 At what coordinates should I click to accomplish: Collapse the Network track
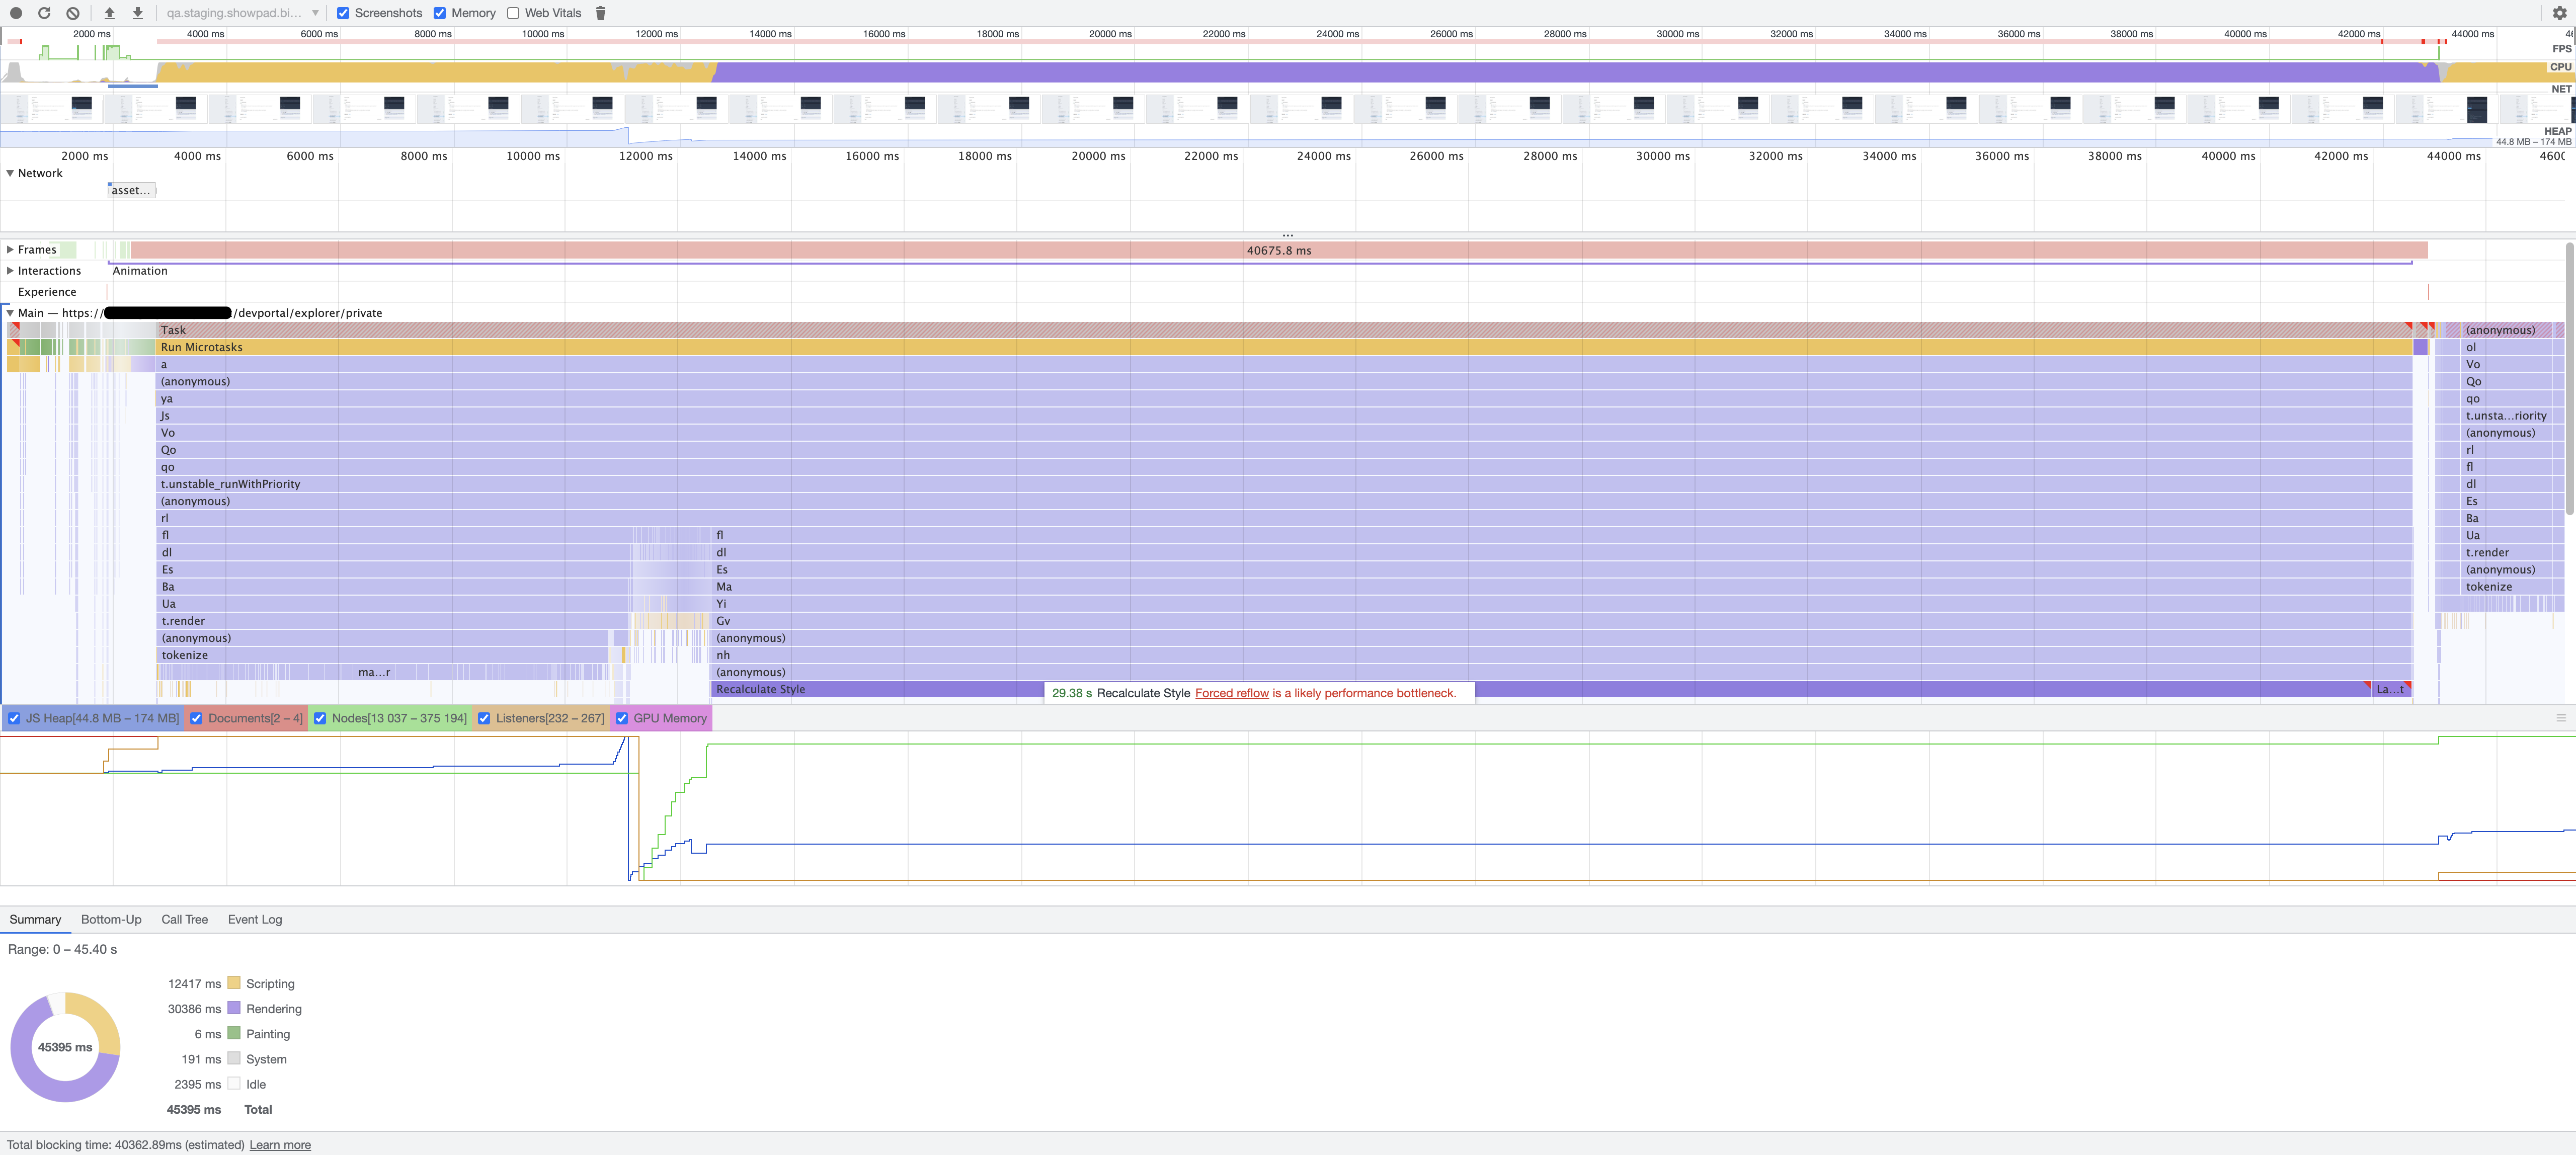coord(10,173)
